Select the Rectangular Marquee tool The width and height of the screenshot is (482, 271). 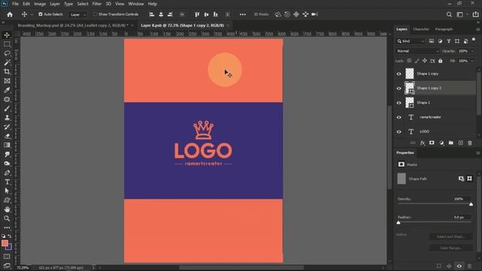(7, 44)
